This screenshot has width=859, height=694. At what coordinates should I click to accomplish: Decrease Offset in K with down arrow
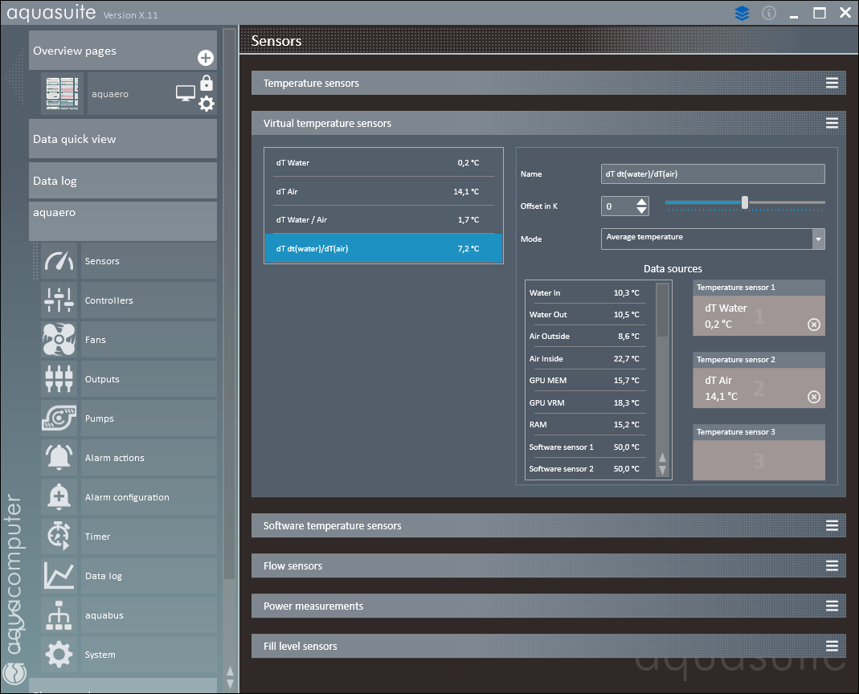pos(641,210)
